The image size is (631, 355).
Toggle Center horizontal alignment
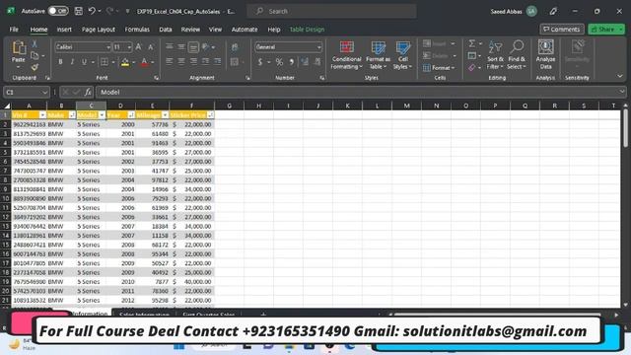pyautogui.click(x=181, y=62)
